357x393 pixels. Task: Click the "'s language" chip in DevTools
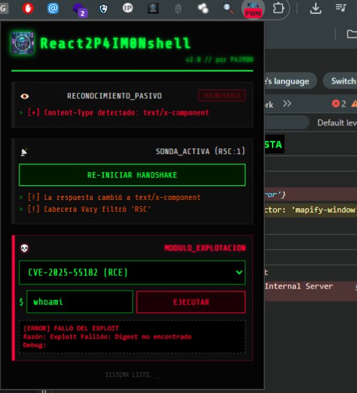pos(291,81)
